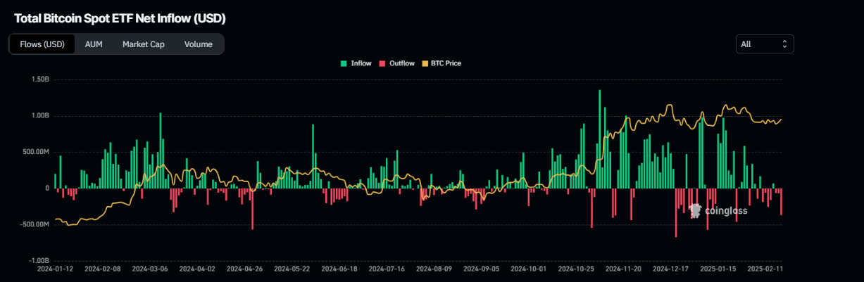The image size is (864, 282).
Task: Click the coinglass logo watermark
Action: coord(718,210)
